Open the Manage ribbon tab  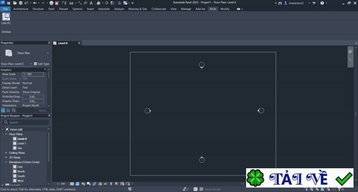[186, 9]
